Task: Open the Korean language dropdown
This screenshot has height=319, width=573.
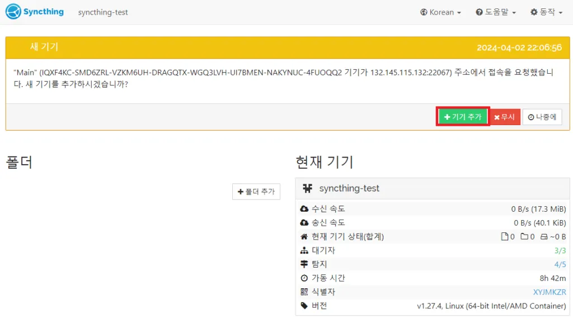Action: (441, 12)
